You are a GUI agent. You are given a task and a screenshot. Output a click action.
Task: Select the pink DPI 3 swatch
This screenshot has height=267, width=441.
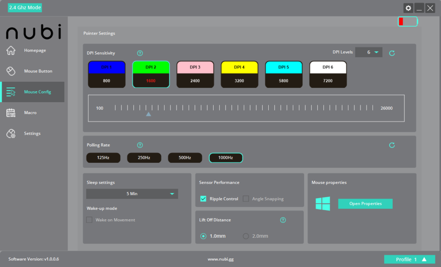pos(195,68)
